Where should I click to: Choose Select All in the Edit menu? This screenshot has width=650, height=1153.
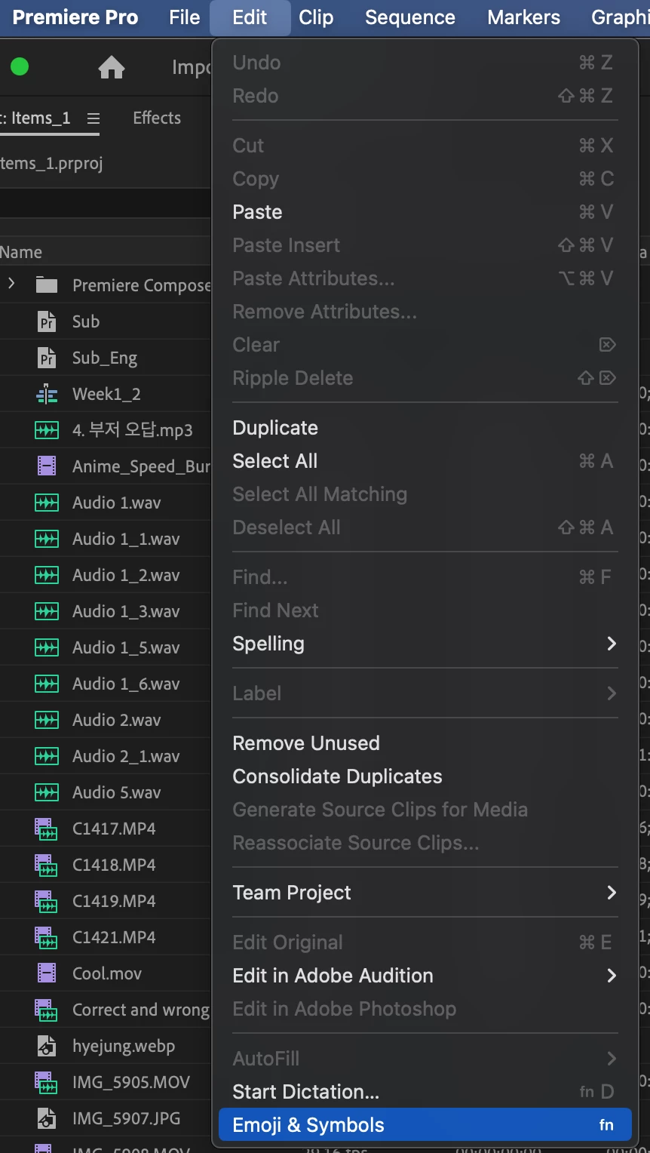(425, 461)
